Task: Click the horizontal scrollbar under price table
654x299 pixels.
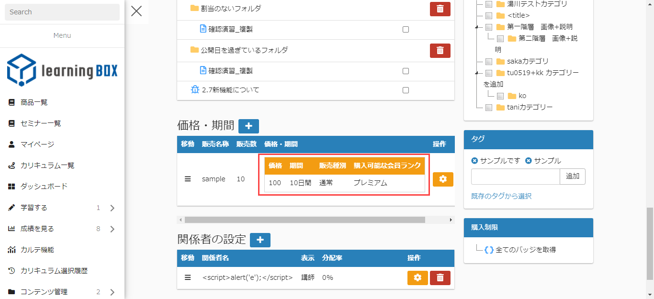Action: (x=304, y=220)
